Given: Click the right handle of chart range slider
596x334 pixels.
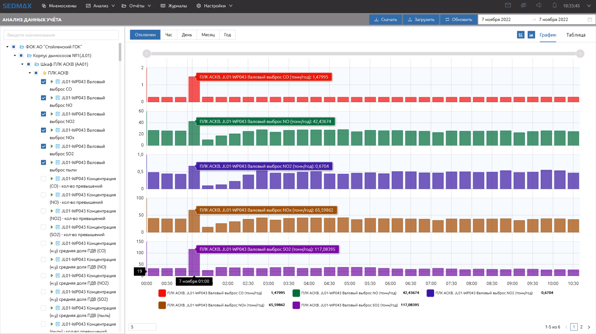Looking at the screenshot, I should [580, 54].
